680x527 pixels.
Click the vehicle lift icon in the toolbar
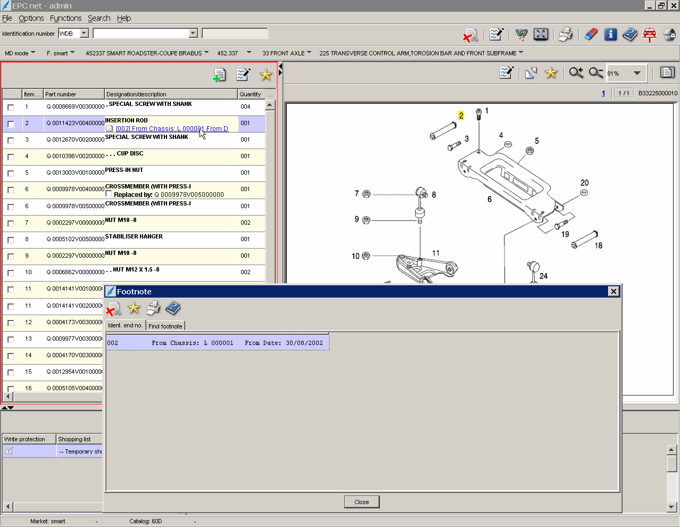click(650, 34)
